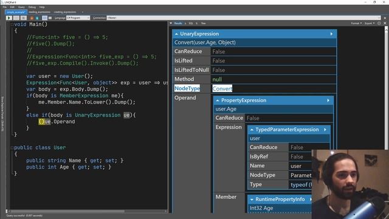389x219 pixels.
Task: Click the right arrow on UnaryExpression header
Action: 331,34
